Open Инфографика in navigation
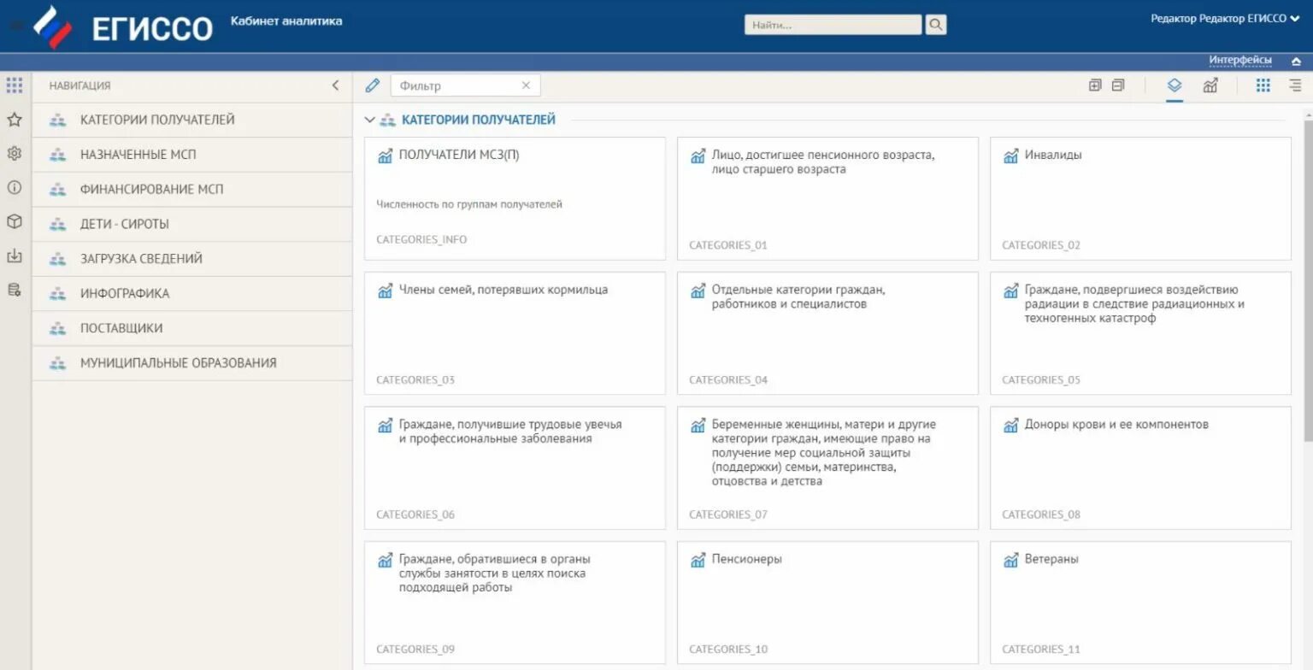The image size is (1313, 670). 192,293
